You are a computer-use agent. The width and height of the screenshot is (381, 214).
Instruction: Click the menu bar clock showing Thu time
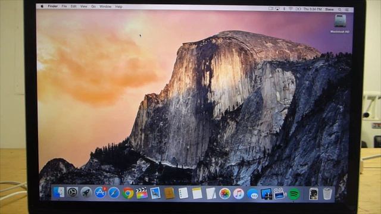pos(313,9)
